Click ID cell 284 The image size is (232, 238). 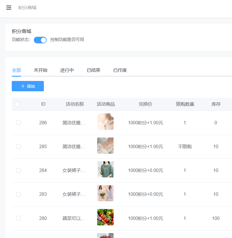coord(43,170)
